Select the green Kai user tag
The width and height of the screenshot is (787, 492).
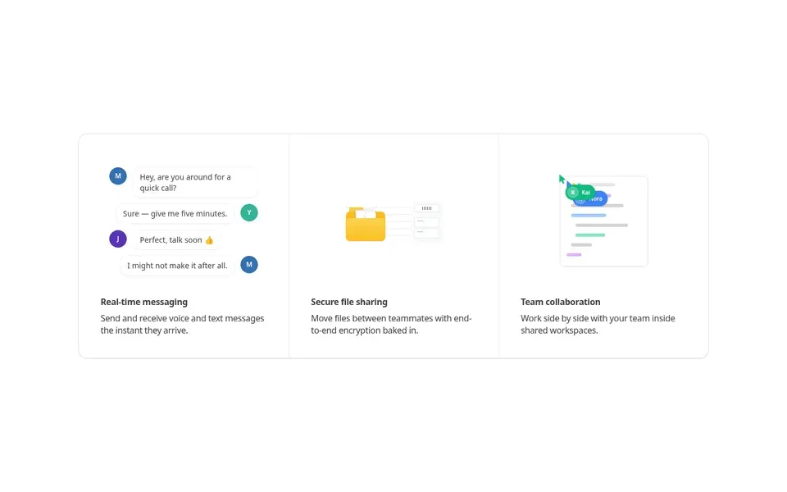pyautogui.click(x=580, y=192)
